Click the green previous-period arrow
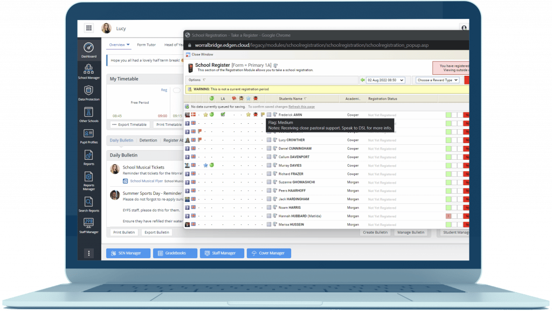 click(x=362, y=80)
